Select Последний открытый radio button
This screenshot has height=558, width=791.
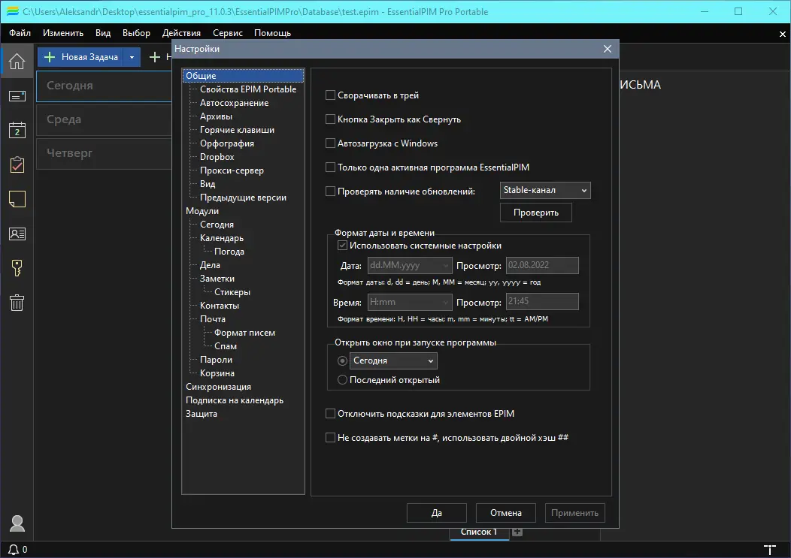(x=343, y=379)
